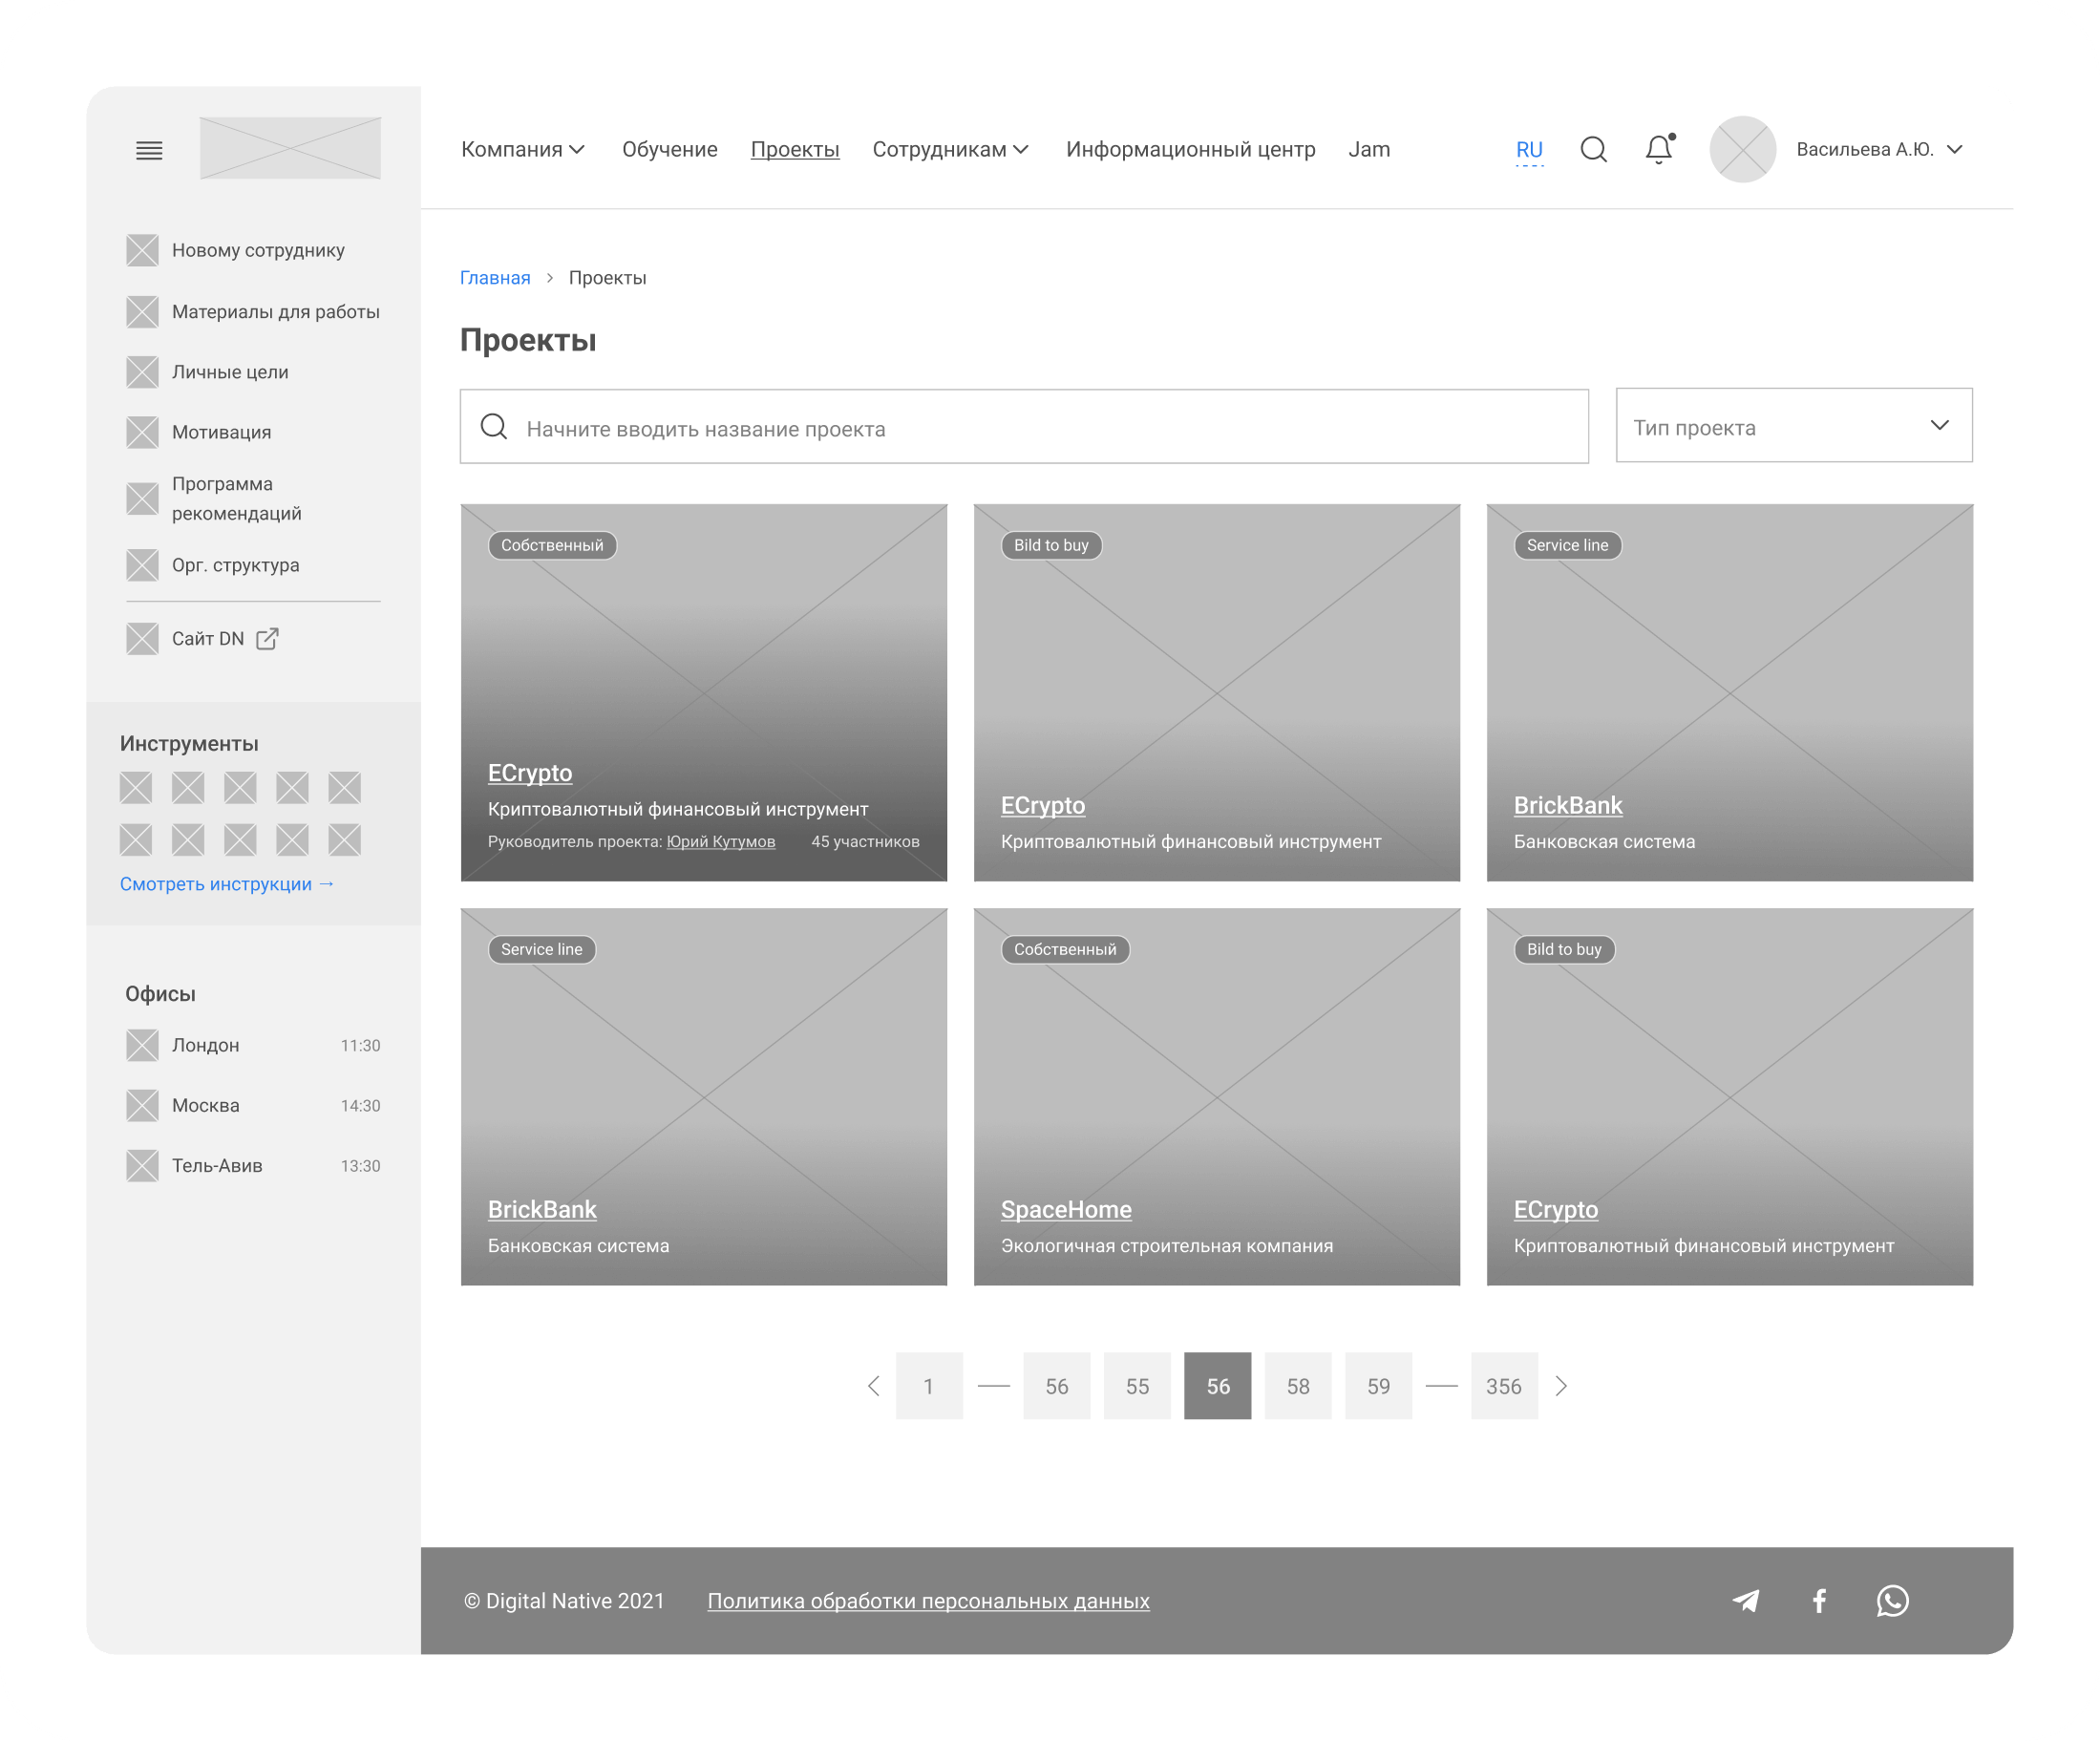This screenshot has height=1741, width=2100.
Task: Open external link icon next to Сайт DN
Action: click(267, 639)
